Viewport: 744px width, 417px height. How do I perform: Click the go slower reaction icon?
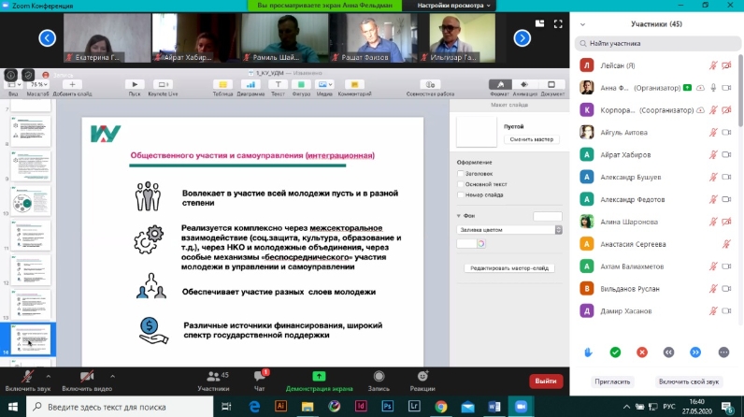click(x=669, y=352)
